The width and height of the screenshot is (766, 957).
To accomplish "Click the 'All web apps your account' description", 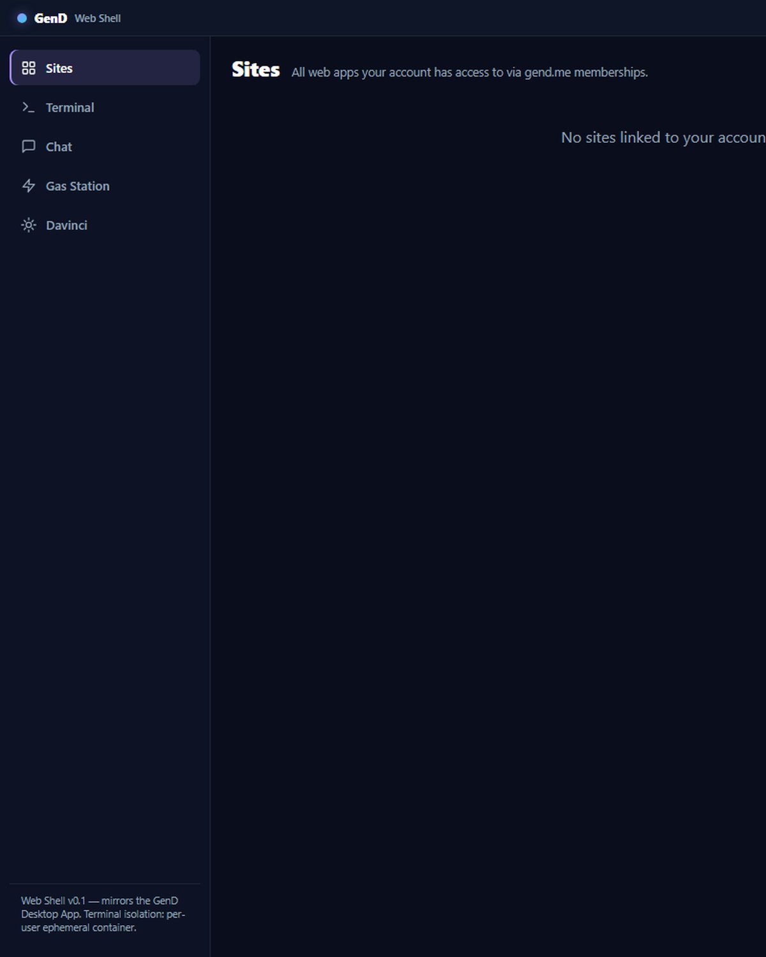I will tap(470, 73).
